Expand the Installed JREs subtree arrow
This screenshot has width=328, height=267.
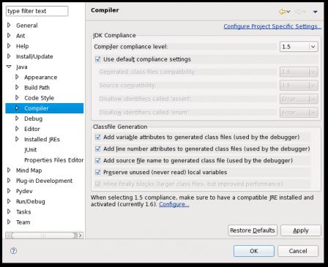(17, 139)
